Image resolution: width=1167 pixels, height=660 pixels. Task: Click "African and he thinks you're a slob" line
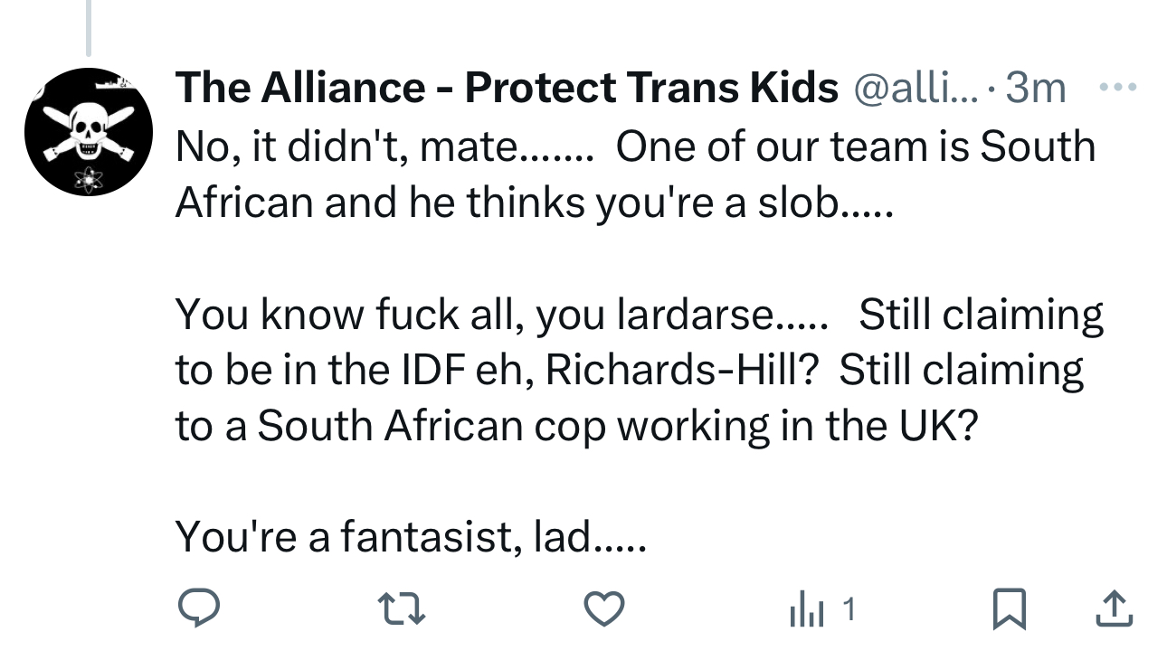coord(533,203)
